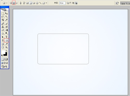Switch to Quick Mask mode
Viewport: 130px width, 96px height.
tap(6, 59)
